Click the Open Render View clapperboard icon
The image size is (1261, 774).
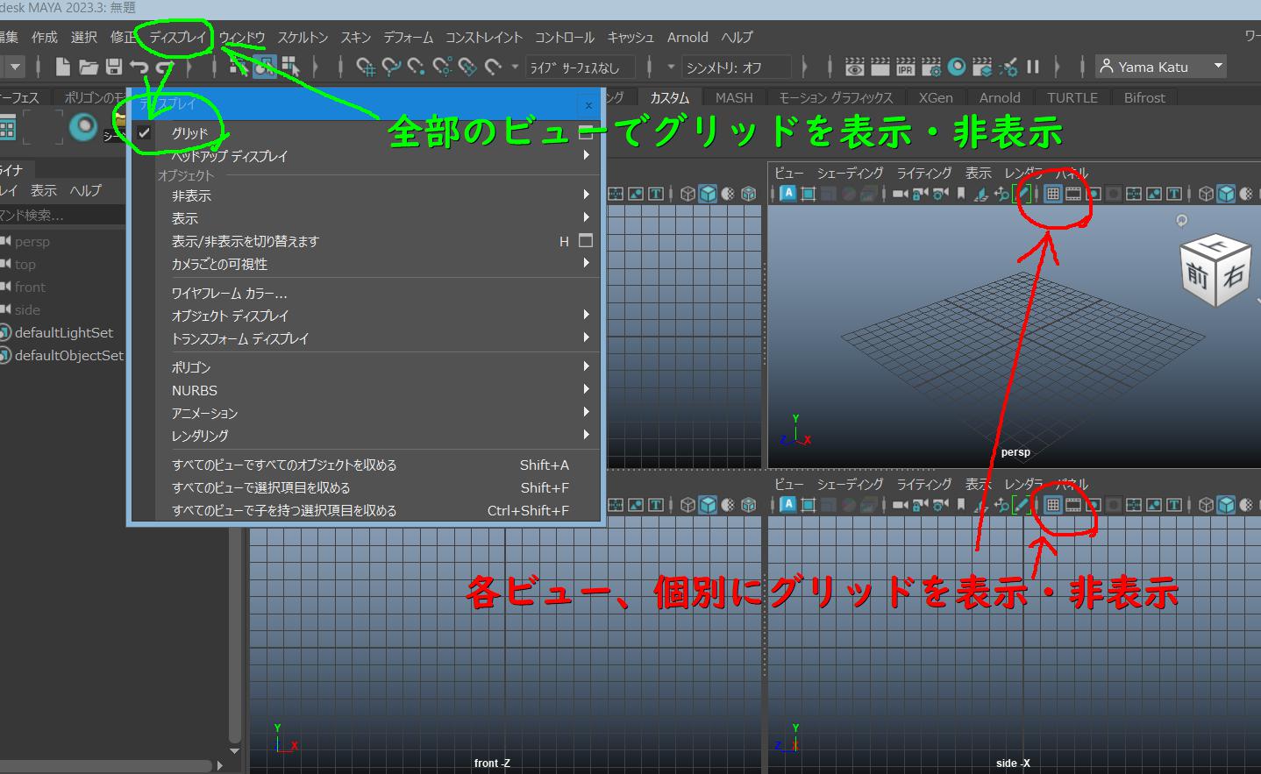point(855,67)
